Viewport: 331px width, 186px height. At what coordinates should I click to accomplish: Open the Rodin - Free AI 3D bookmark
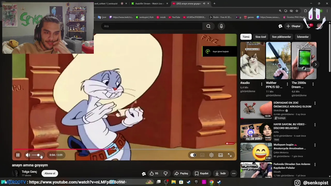pyautogui.click(x=221, y=17)
